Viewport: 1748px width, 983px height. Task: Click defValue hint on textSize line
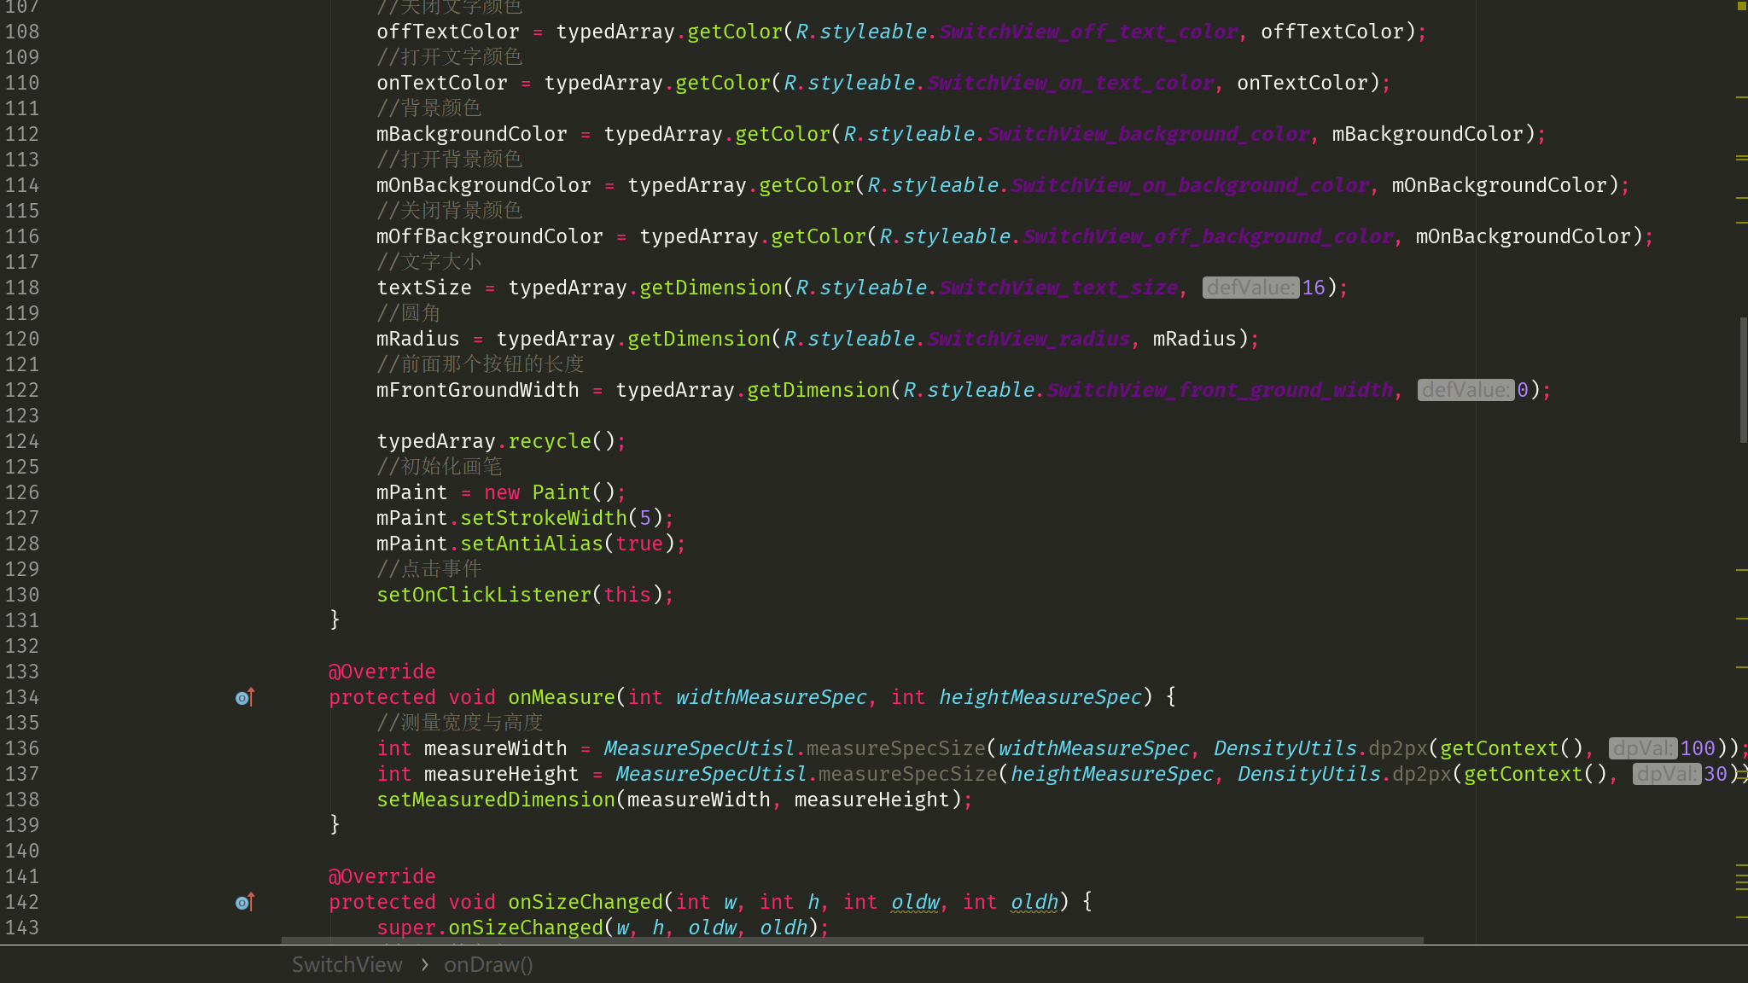pyautogui.click(x=1250, y=288)
